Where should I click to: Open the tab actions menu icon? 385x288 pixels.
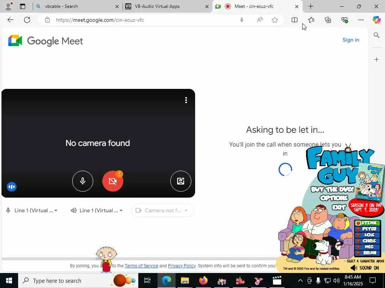(x=22, y=6)
